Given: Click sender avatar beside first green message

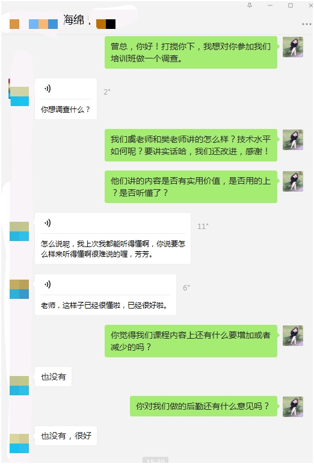Looking at the screenshot, I should [293, 47].
